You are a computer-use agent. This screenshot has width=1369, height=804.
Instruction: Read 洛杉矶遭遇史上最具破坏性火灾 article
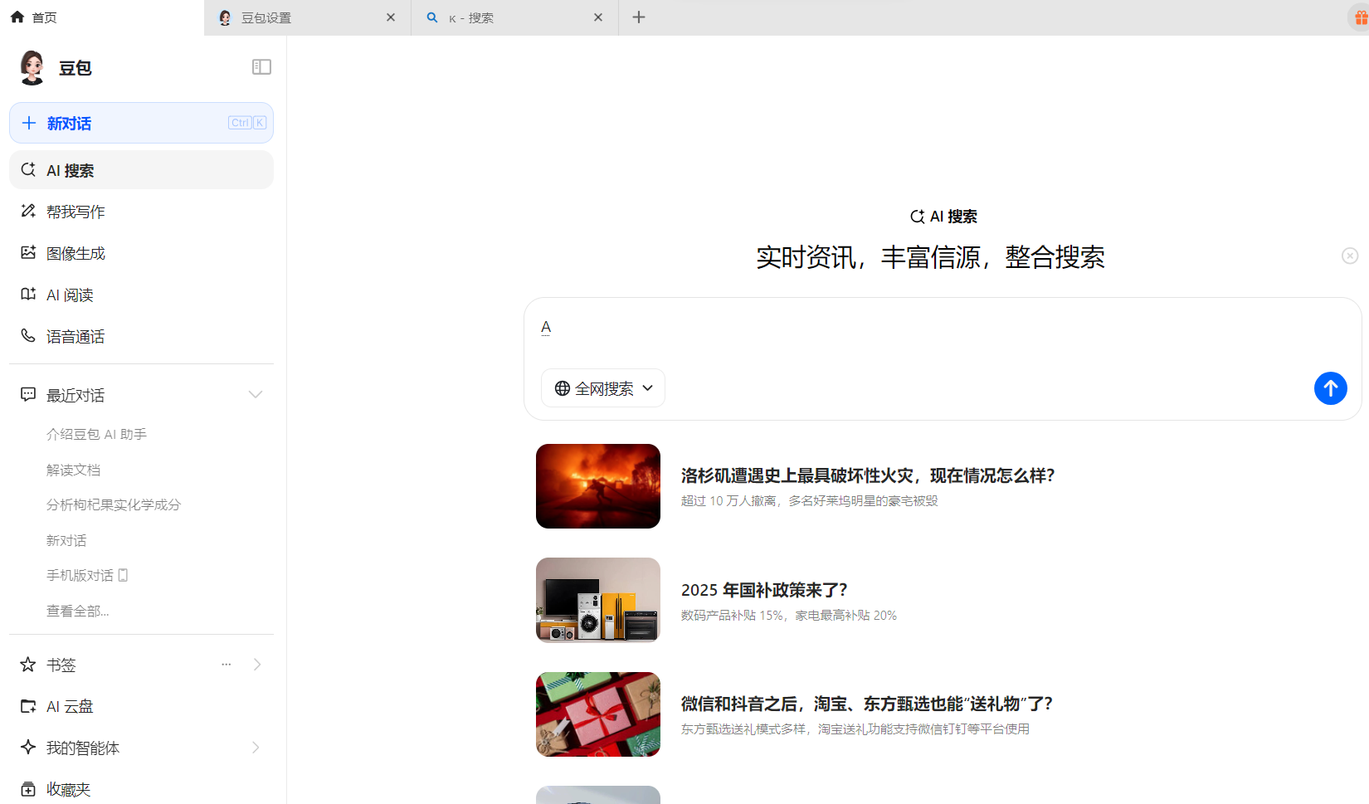[x=868, y=475]
